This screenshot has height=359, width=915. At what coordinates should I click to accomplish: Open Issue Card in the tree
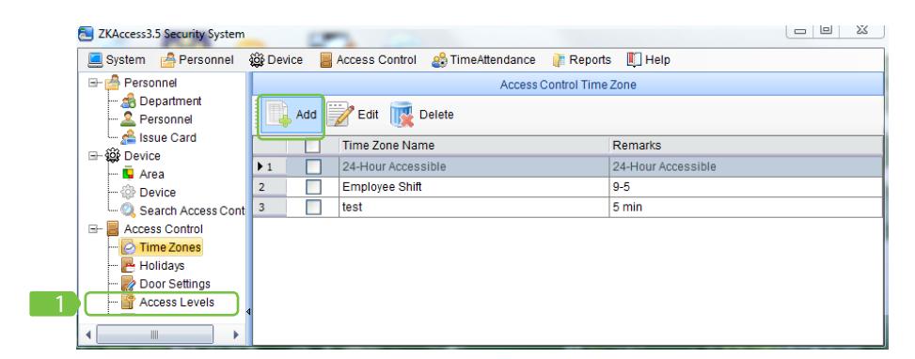(x=167, y=138)
